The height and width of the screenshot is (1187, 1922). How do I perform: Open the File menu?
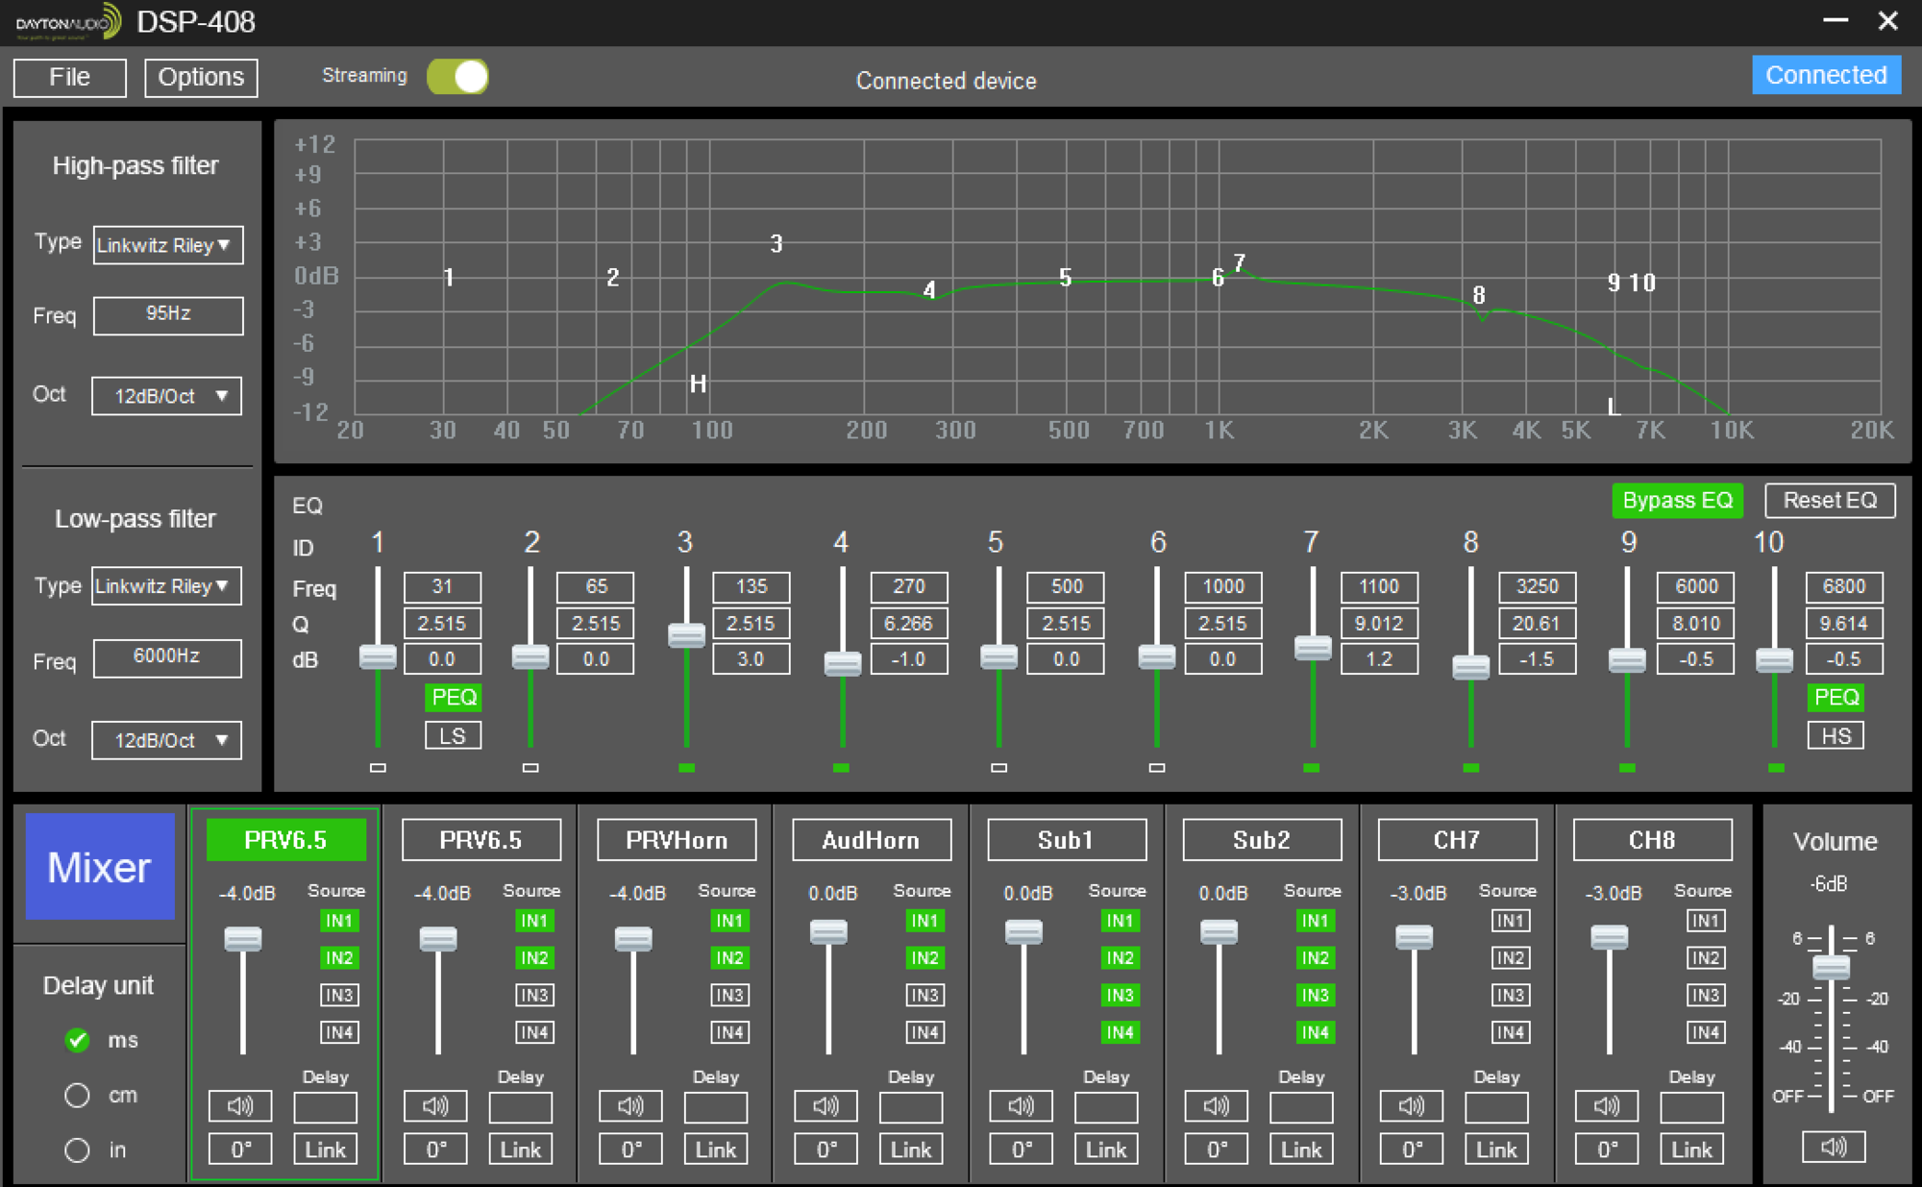coord(70,77)
